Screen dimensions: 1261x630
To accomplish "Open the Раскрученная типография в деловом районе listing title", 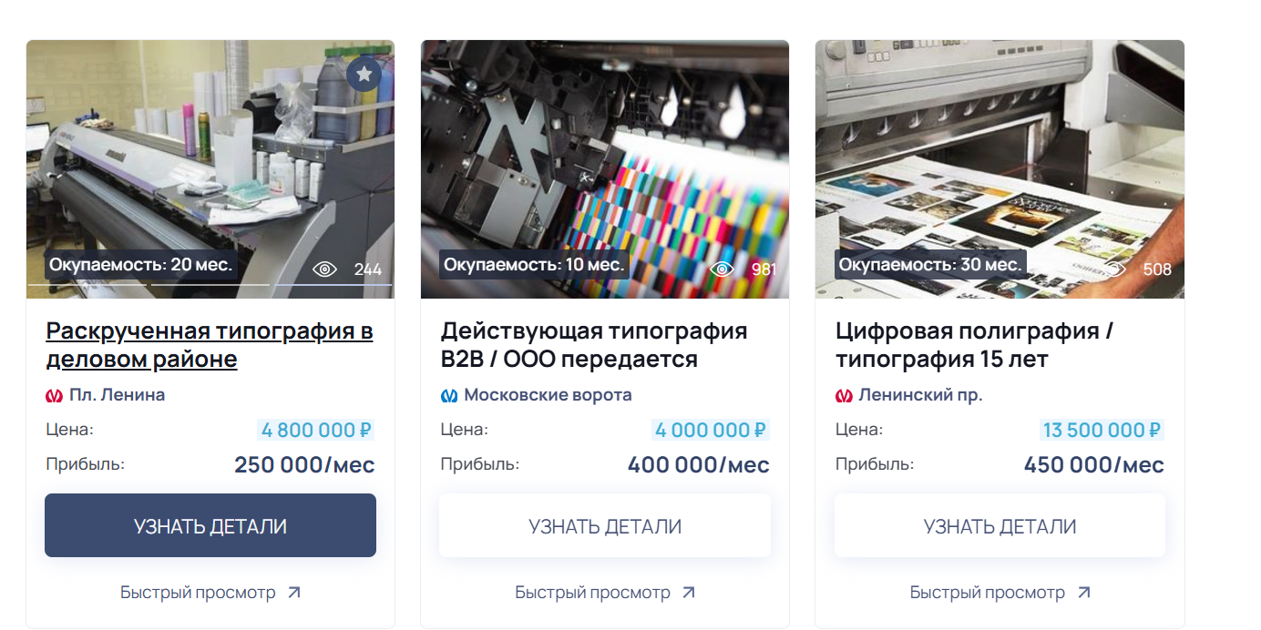I will coord(210,344).
